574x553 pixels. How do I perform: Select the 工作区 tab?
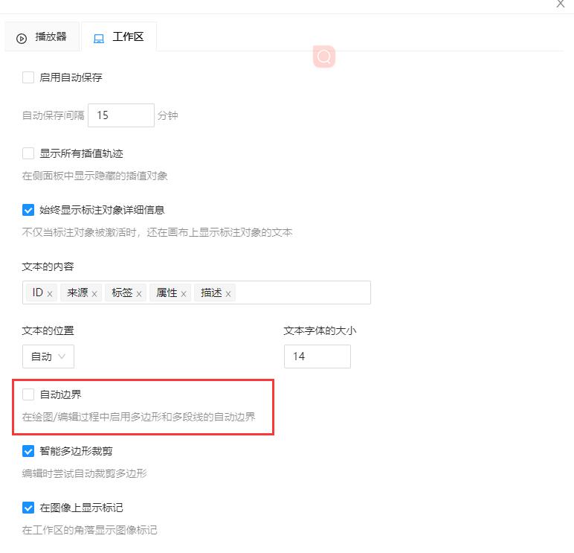click(119, 37)
